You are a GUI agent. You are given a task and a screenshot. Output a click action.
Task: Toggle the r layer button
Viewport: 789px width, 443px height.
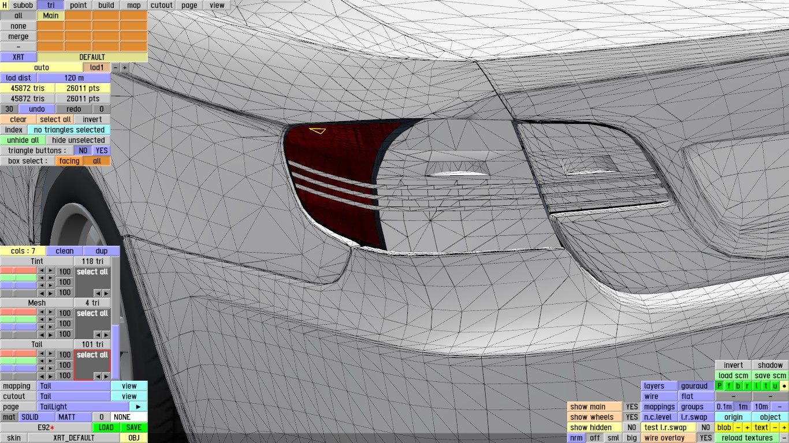coord(747,386)
